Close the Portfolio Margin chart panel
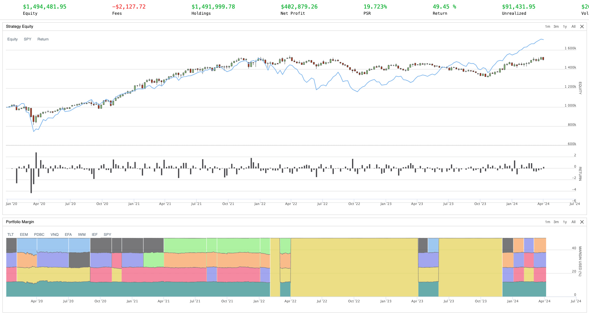The height and width of the screenshot is (314, 589). point(582,222)
